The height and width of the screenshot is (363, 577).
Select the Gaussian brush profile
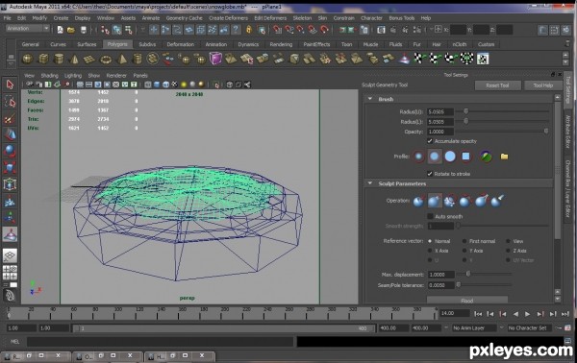[418, 157]
